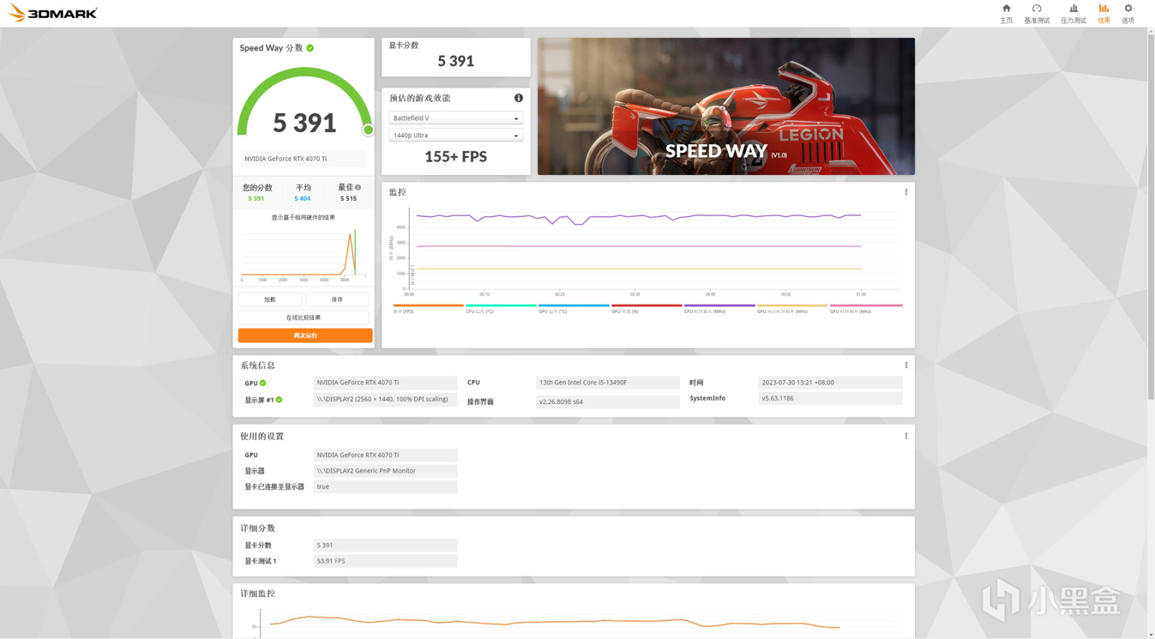Click the 3DMark logo
The width and height of the screenshot is (1155, 639).
(53, 13)
